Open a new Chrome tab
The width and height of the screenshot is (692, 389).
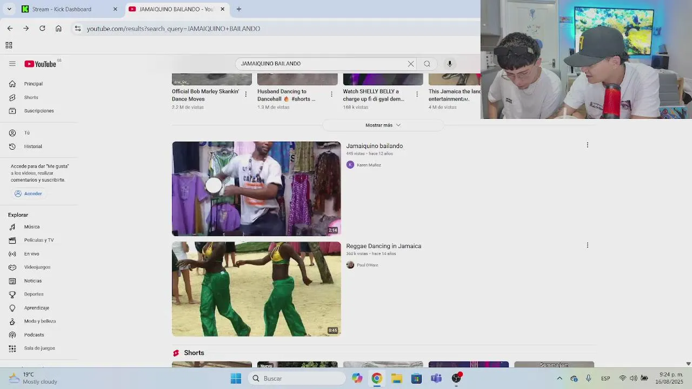239,9
